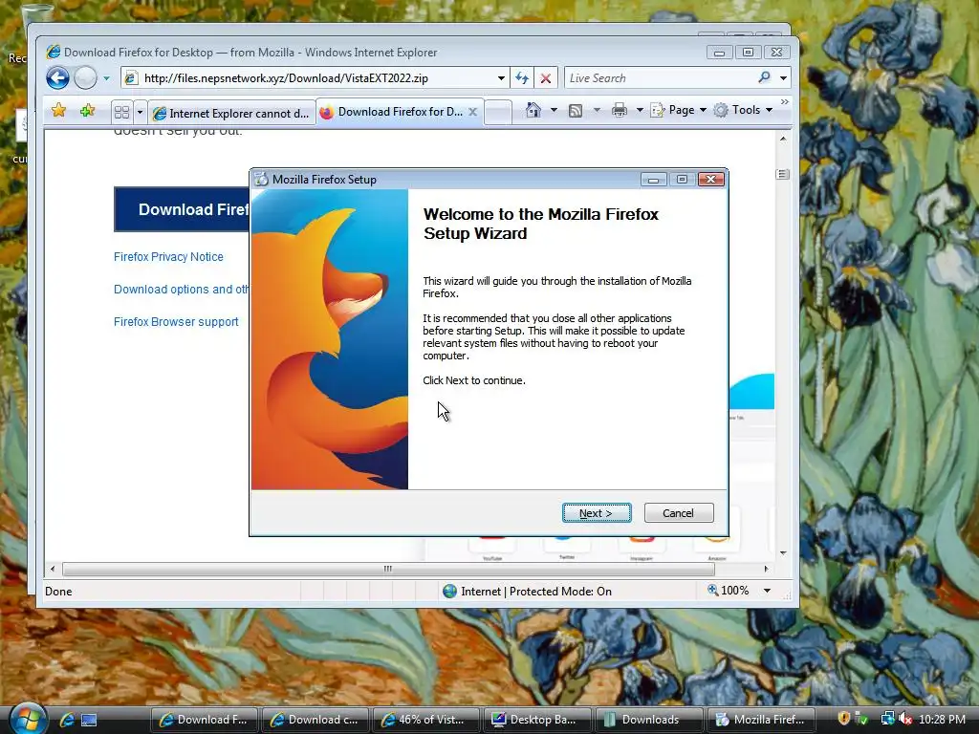Click the 10:28 PM clock

pyautogui.click(x=942, y=719)
